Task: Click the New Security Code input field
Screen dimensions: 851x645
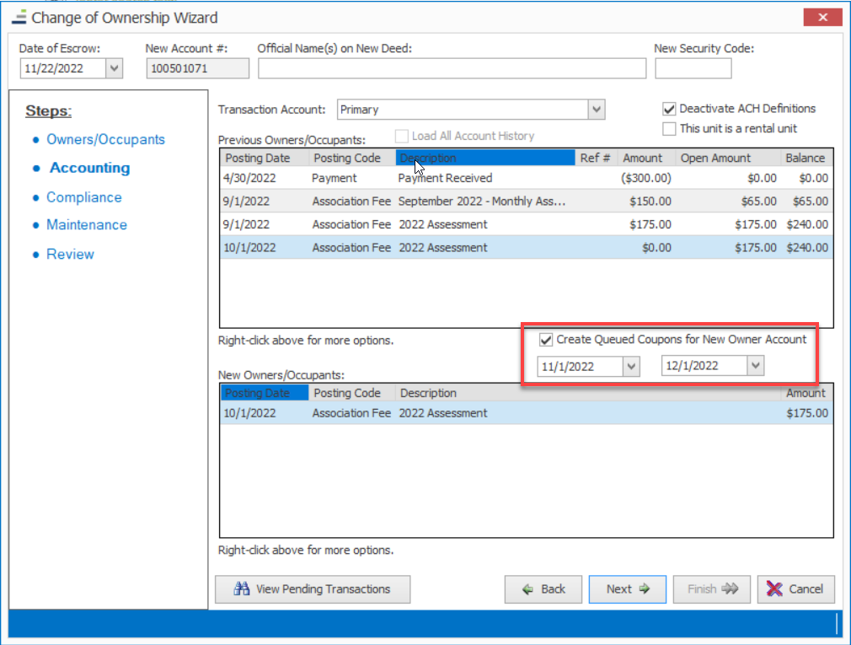Action: pyautogui.click(x=693, y=69)
